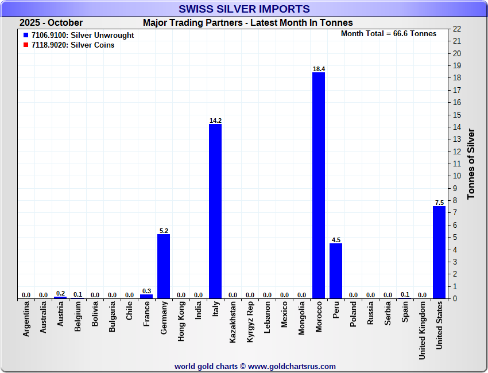Click the Hong Kong country label
Viewport: 488px width, 373px height.
[x=181, y=322]
